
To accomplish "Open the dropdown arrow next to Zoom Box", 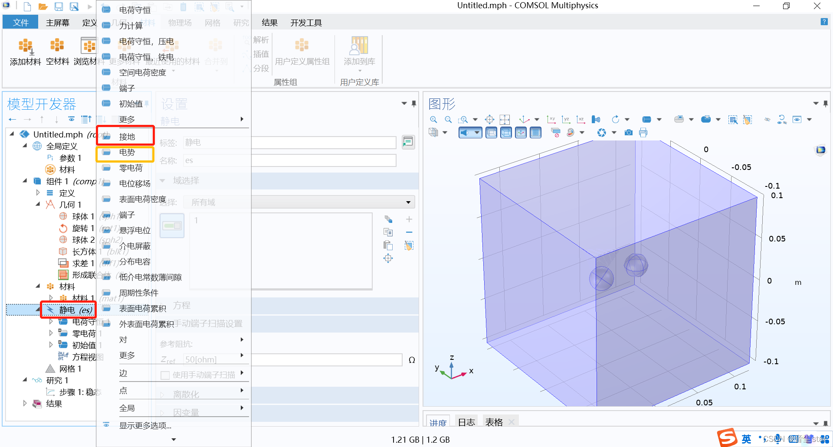I will tap(475, 120).
